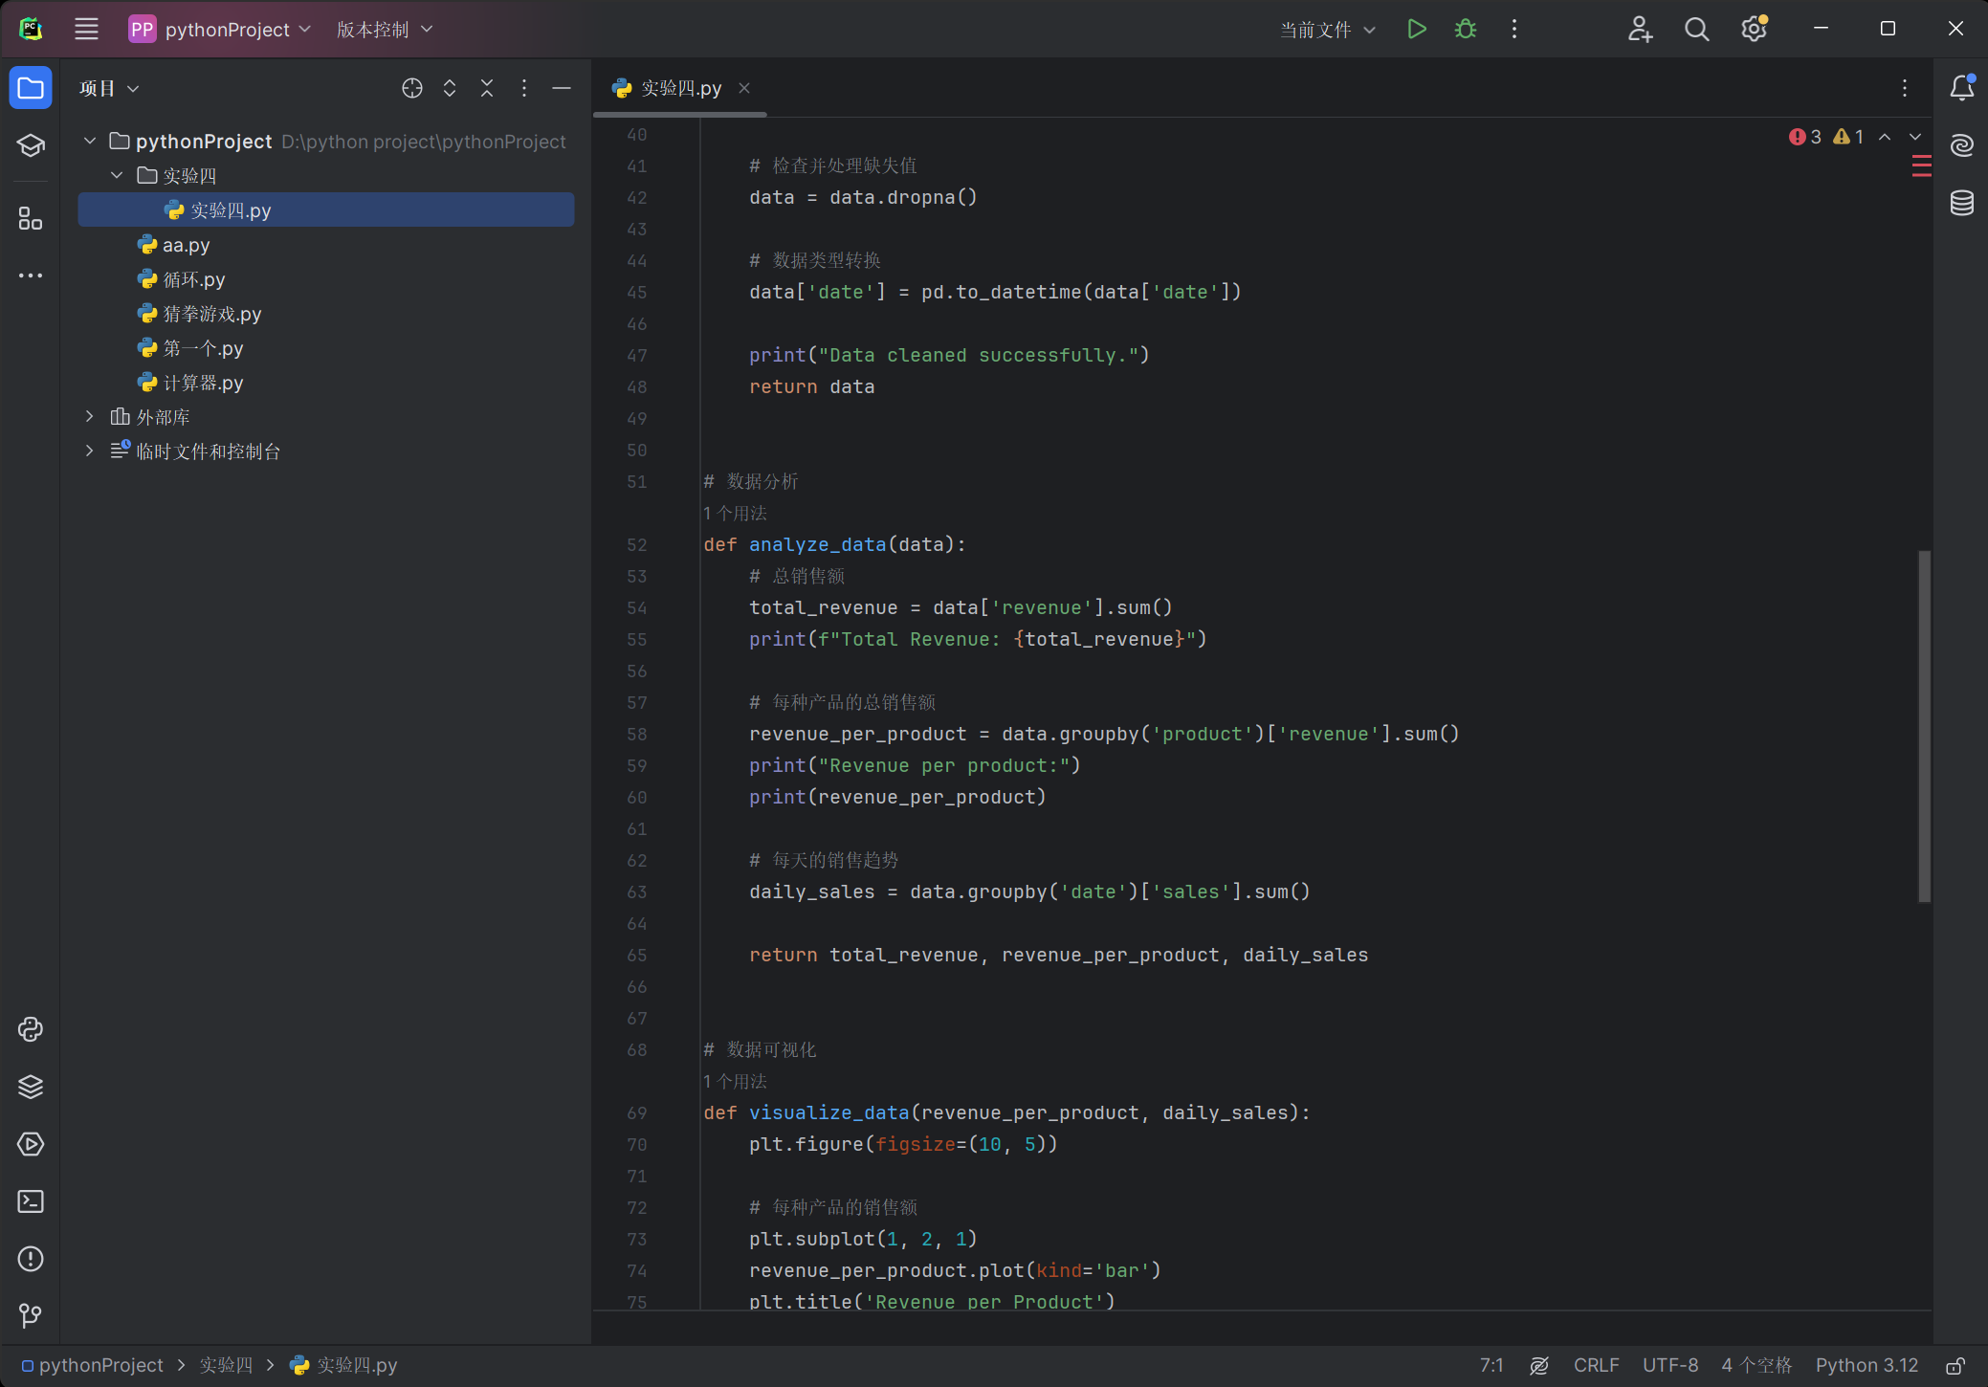The image size is (1988, 1387).
Task: Click the 实验四.py file breadcrumb
Action: [x=343, y=1365]
